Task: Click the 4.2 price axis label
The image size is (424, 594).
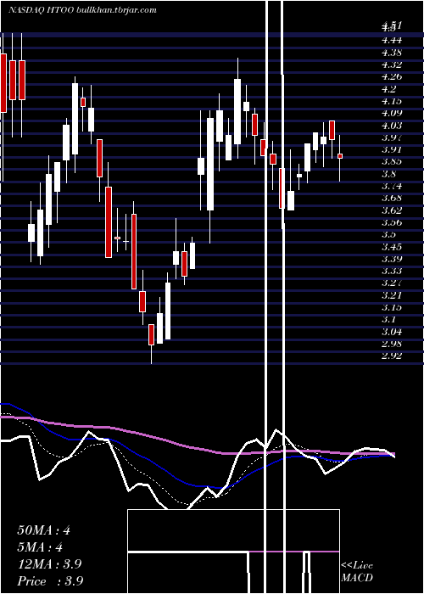Action: coord(389,89)
